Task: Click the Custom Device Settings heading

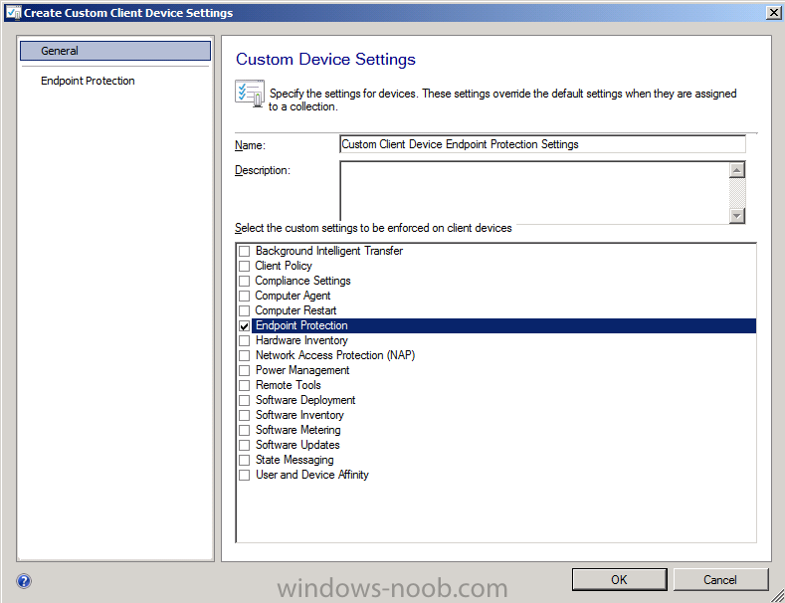Action: click(x=325, y=59)
